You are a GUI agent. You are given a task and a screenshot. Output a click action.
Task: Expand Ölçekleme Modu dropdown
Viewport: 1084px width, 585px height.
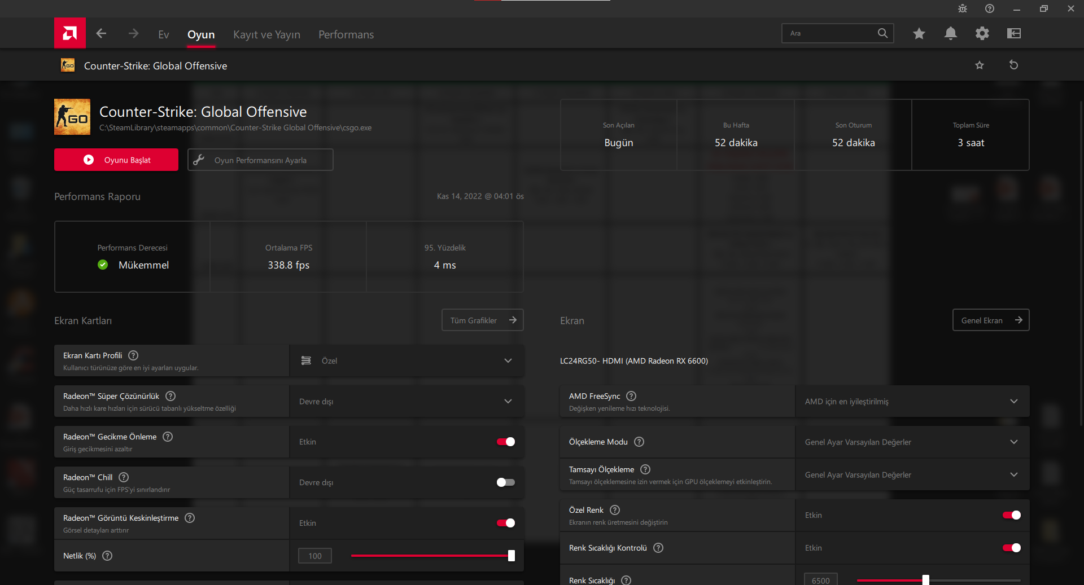(912, 442)
